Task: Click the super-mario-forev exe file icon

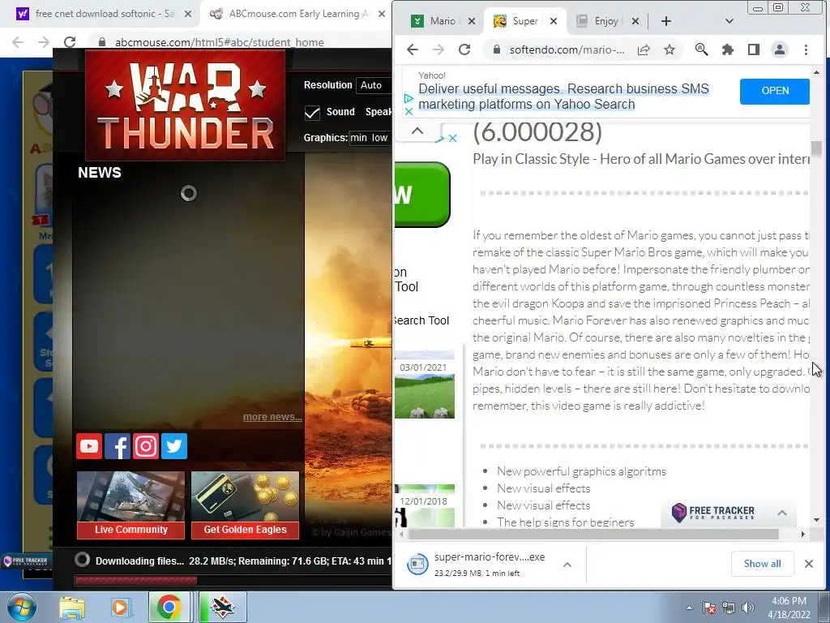Action: [417, 564]
